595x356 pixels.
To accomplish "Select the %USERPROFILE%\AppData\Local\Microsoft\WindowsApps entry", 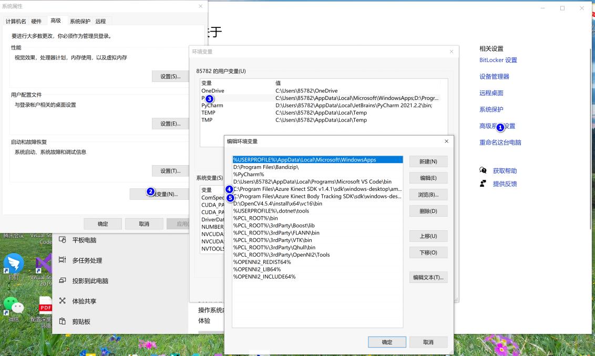I will click(x=317, y=160).
